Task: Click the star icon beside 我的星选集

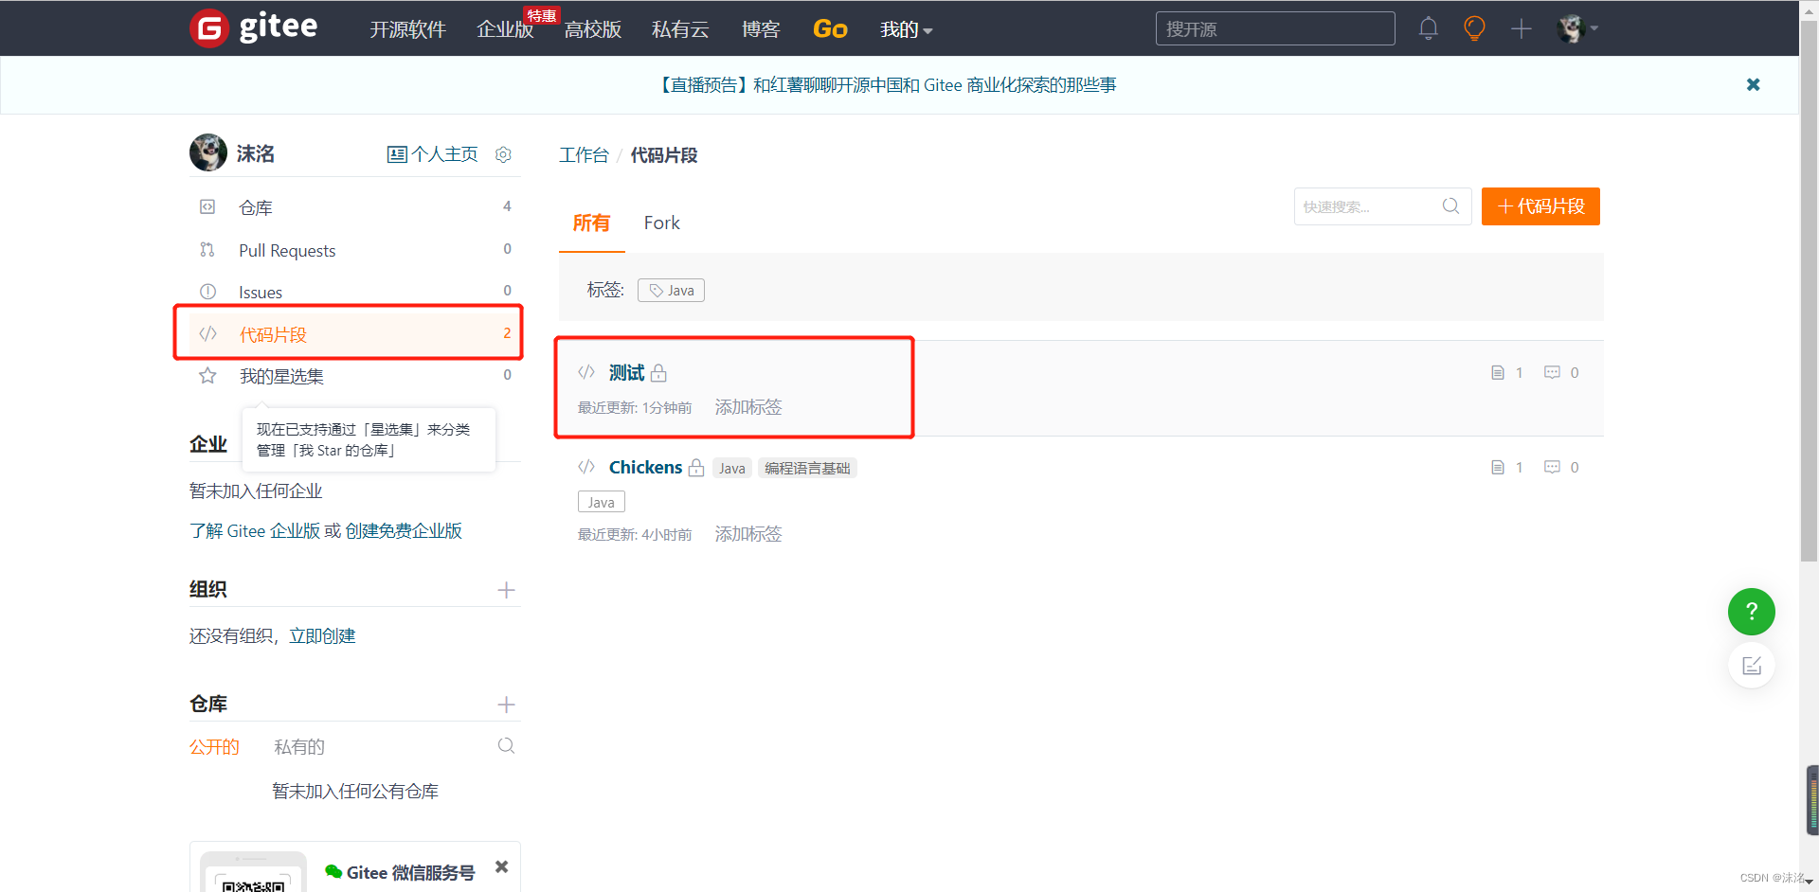Action: pos(207,376)
